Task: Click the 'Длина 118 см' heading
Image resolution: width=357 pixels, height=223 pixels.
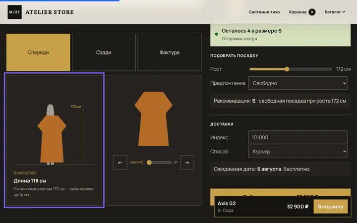Action: pyautogui.click(x=30, y=181)
